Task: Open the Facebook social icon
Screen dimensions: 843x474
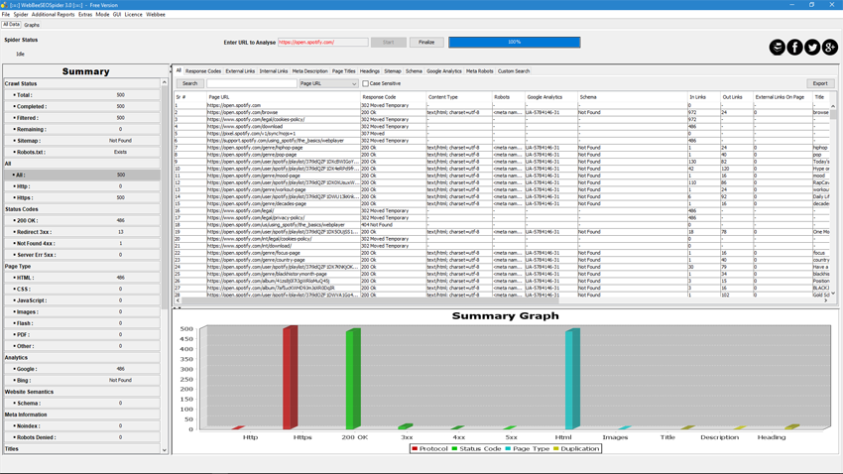Action: [794, 48]
